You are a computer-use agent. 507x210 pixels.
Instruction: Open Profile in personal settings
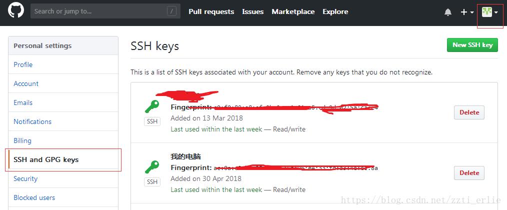(x=23, y=64)
